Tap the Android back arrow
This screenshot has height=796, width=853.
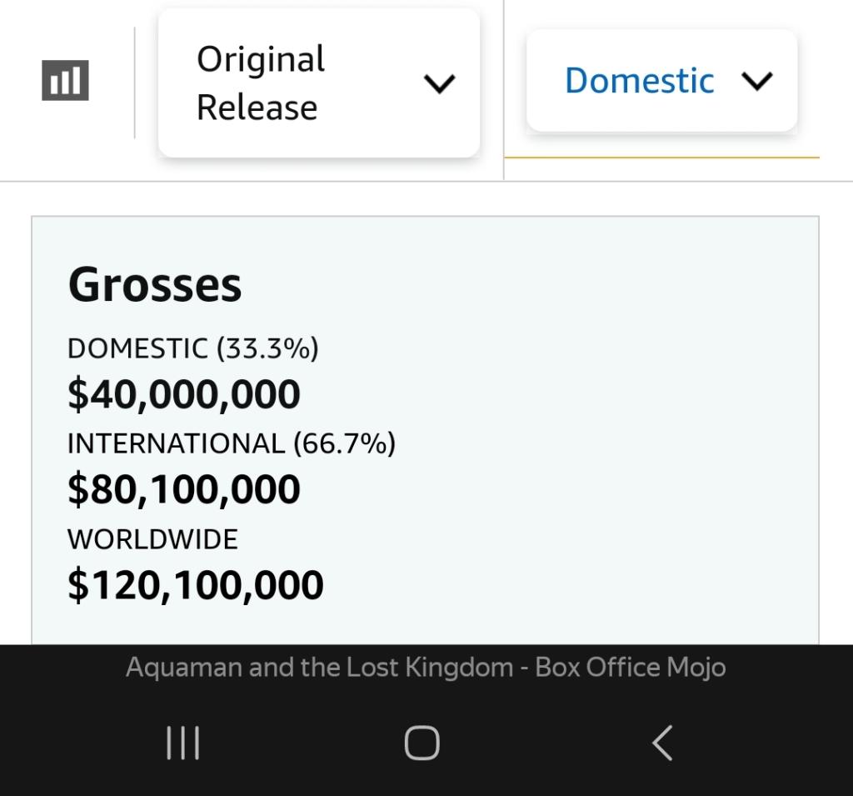point(662,743)
